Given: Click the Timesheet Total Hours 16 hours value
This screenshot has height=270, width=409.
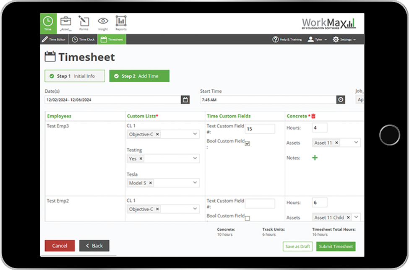Looking at the screenshot, I should tap(320, 234).
